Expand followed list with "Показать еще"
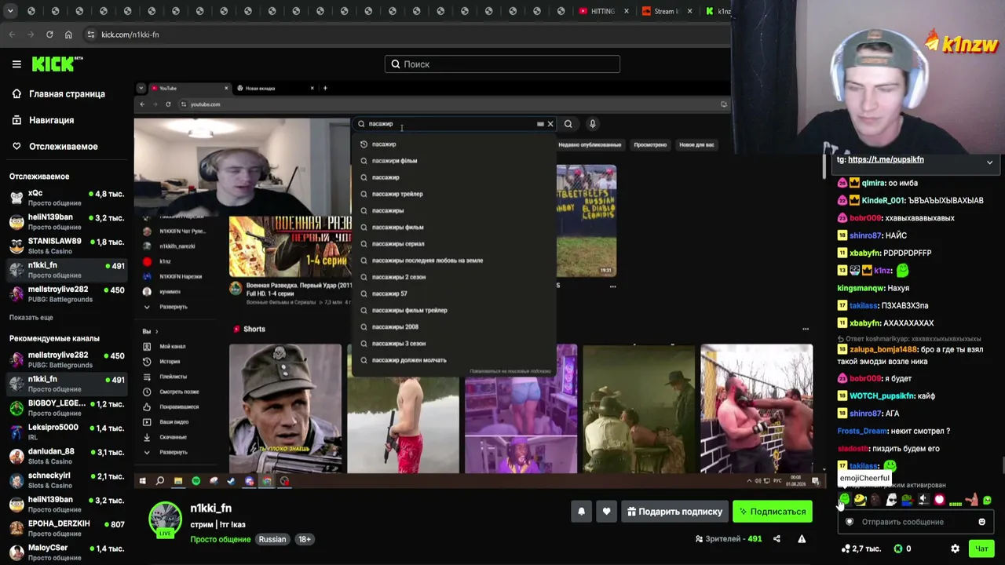The image size is (1005, 565). tap(31, 317)
